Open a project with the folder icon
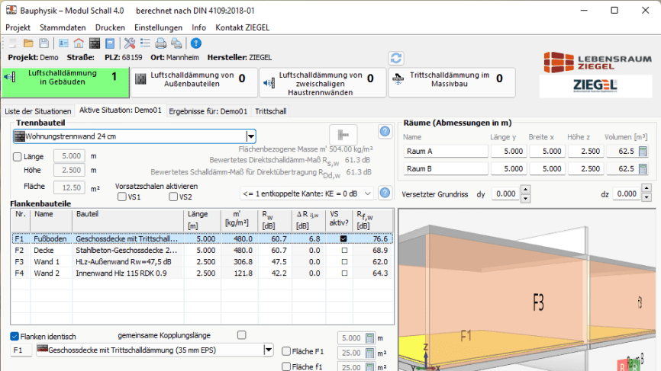 coord(28,43)
